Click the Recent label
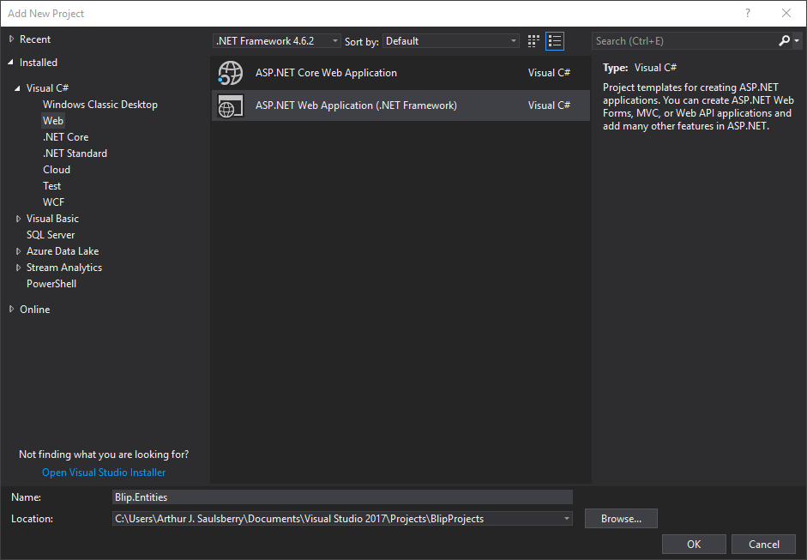 (35, 39)
